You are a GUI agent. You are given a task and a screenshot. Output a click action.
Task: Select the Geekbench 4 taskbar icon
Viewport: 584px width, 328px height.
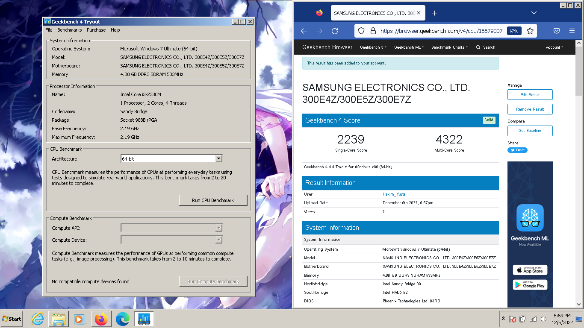click(x=144, y=319)
